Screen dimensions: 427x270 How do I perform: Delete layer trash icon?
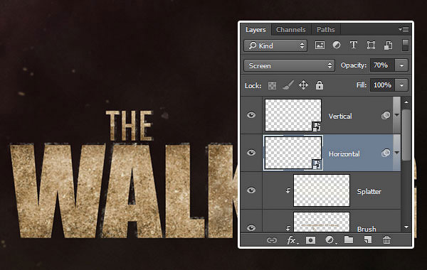click(x=386, y=240)
